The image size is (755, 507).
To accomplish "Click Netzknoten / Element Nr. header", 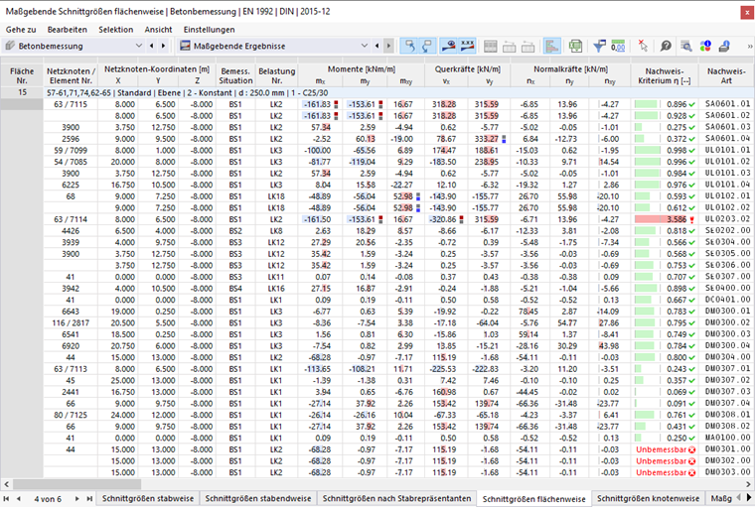I will tap(71, 75).
